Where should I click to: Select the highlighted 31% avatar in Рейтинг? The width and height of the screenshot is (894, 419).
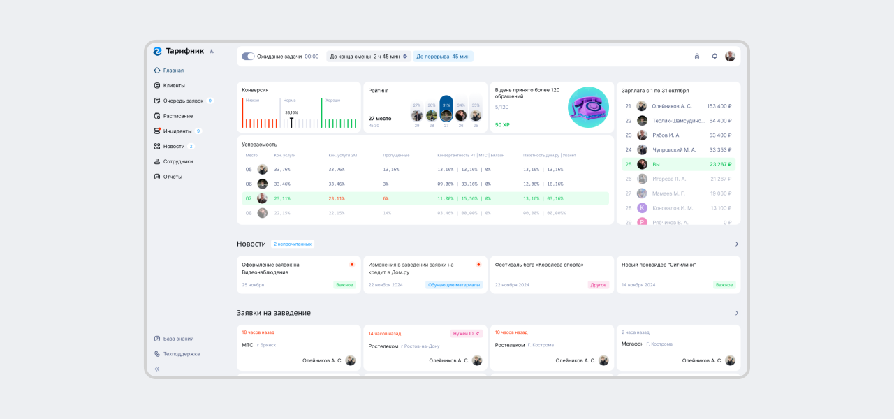point(446,115)
